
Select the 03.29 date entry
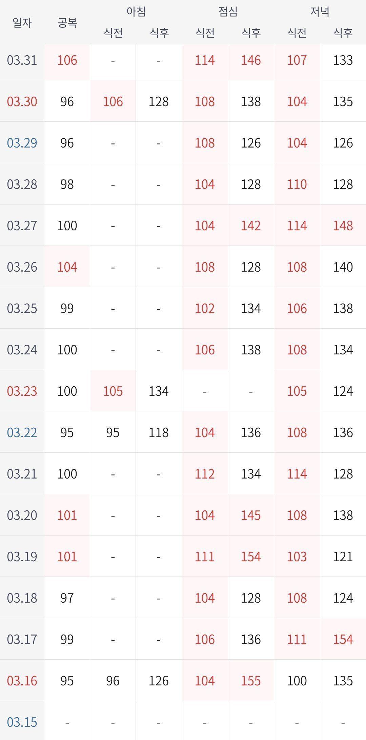pyautogui.click(x=22, y=143)
